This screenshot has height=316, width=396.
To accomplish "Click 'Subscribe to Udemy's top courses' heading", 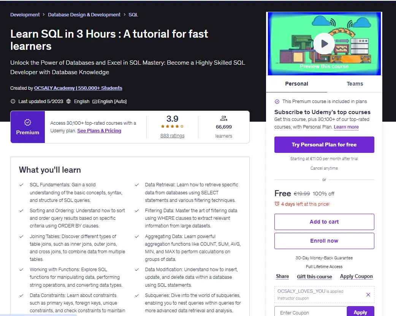I will point(323,112).
